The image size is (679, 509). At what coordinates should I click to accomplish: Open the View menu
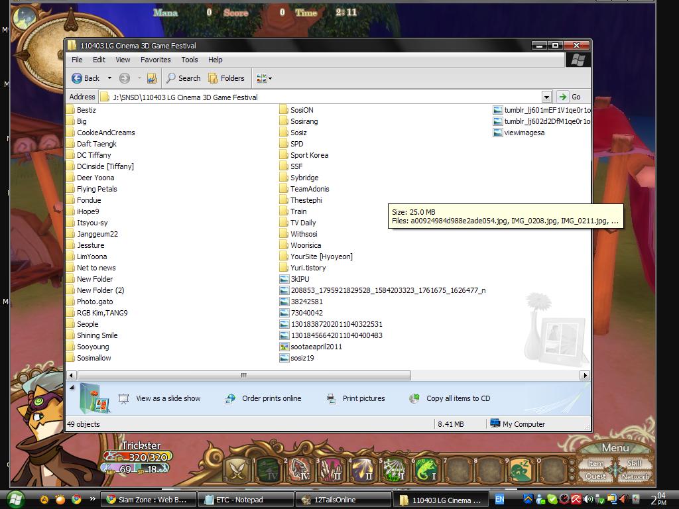click(x=123, y=60)
